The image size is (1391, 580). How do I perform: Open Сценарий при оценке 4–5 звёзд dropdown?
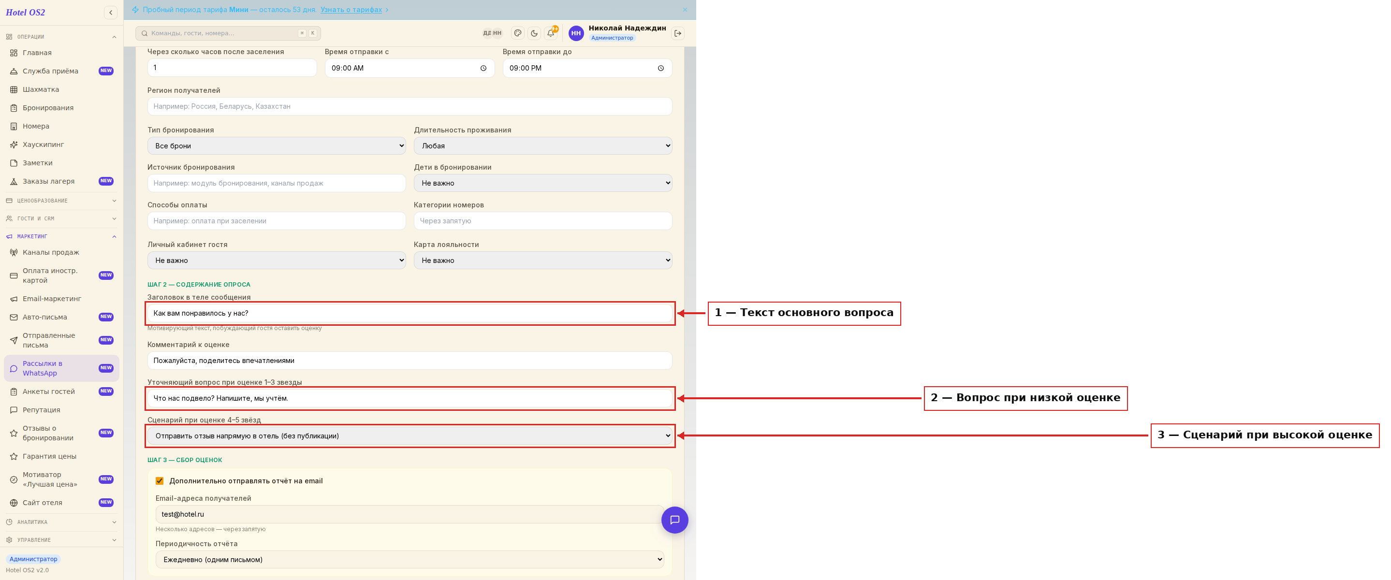click(x=410, y=436)
